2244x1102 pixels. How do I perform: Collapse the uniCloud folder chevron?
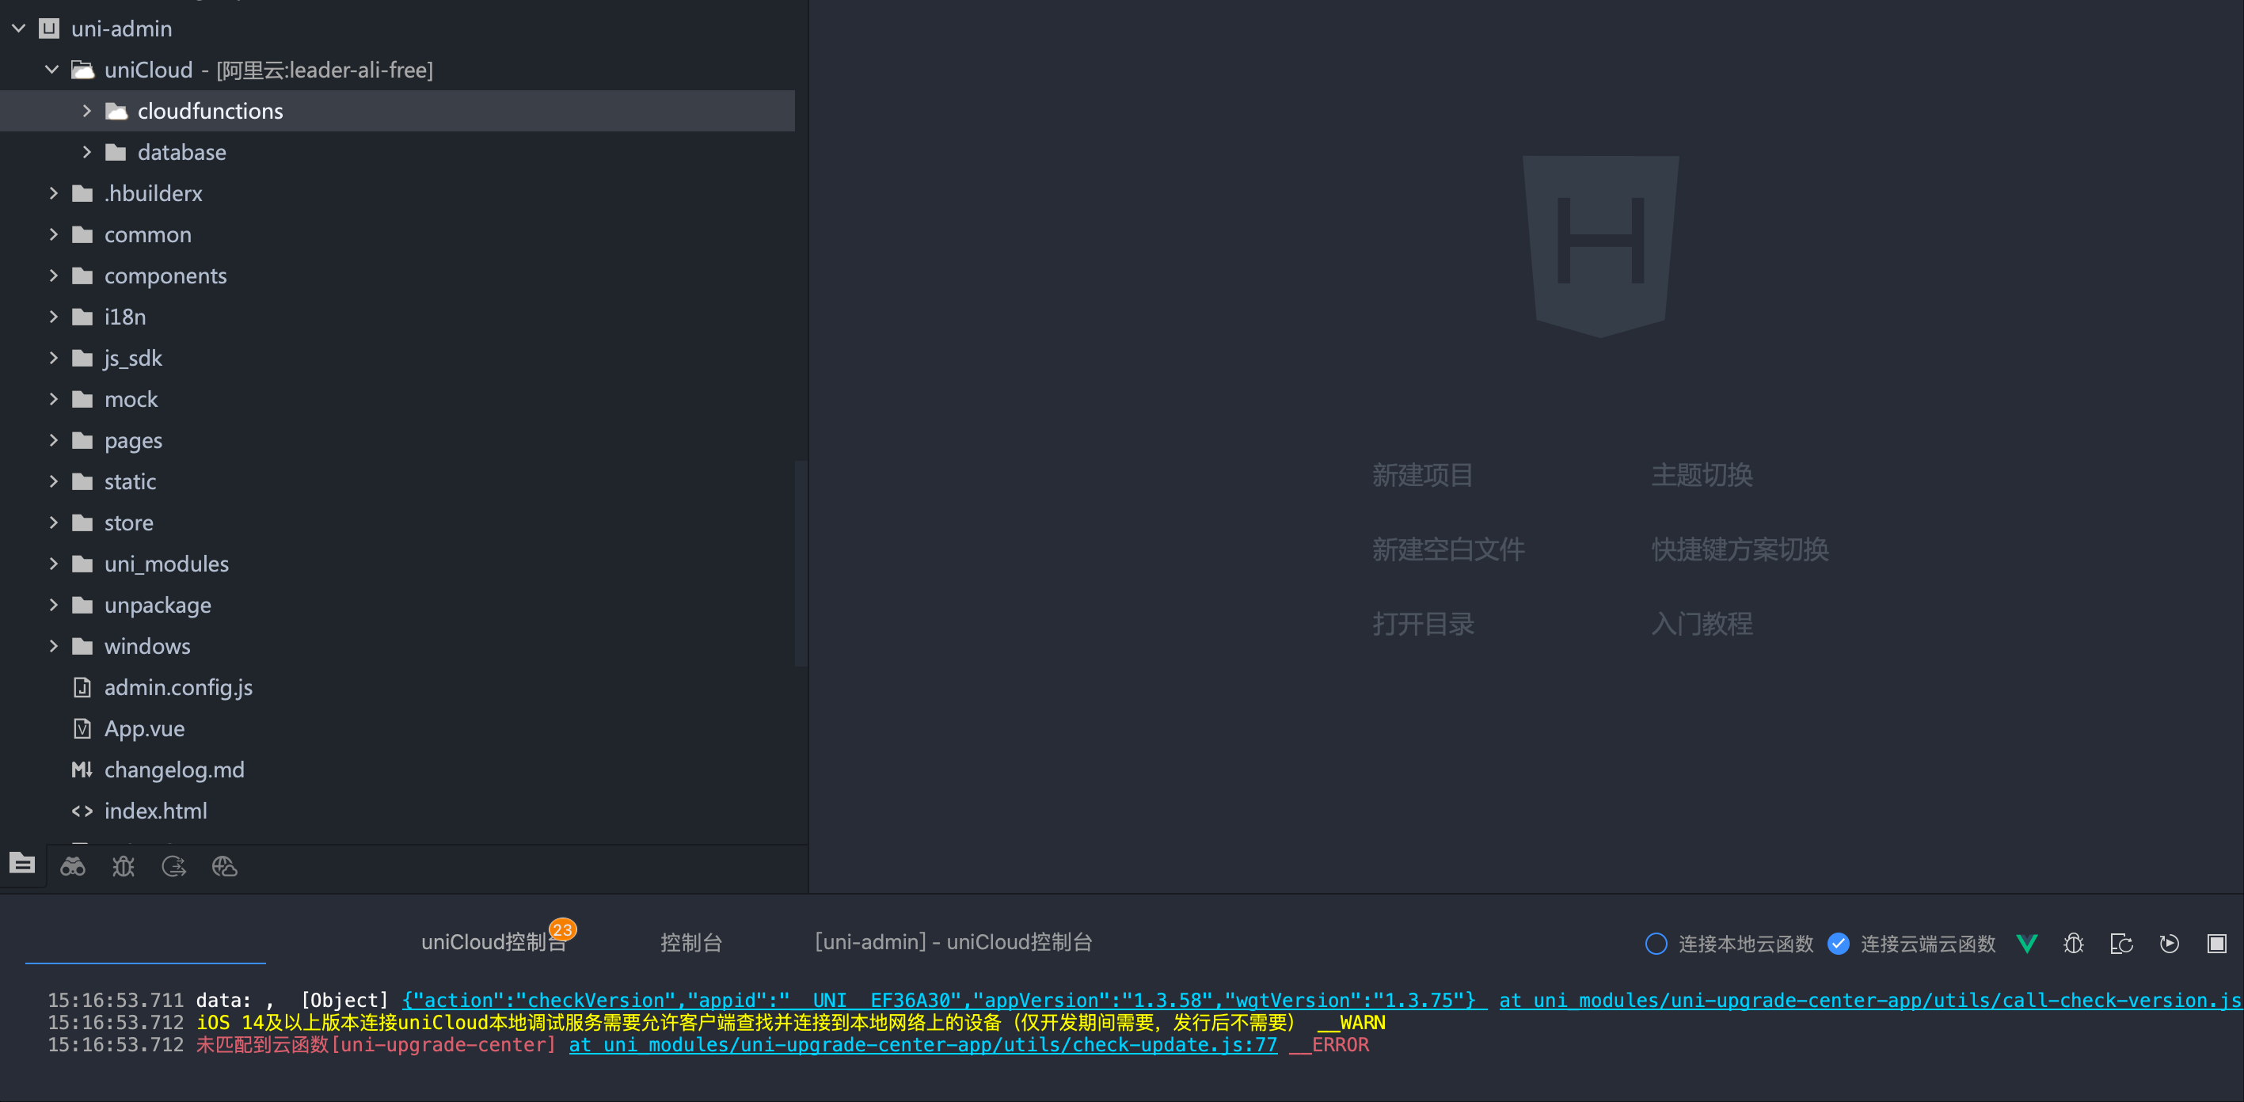(x=51, y=70)
